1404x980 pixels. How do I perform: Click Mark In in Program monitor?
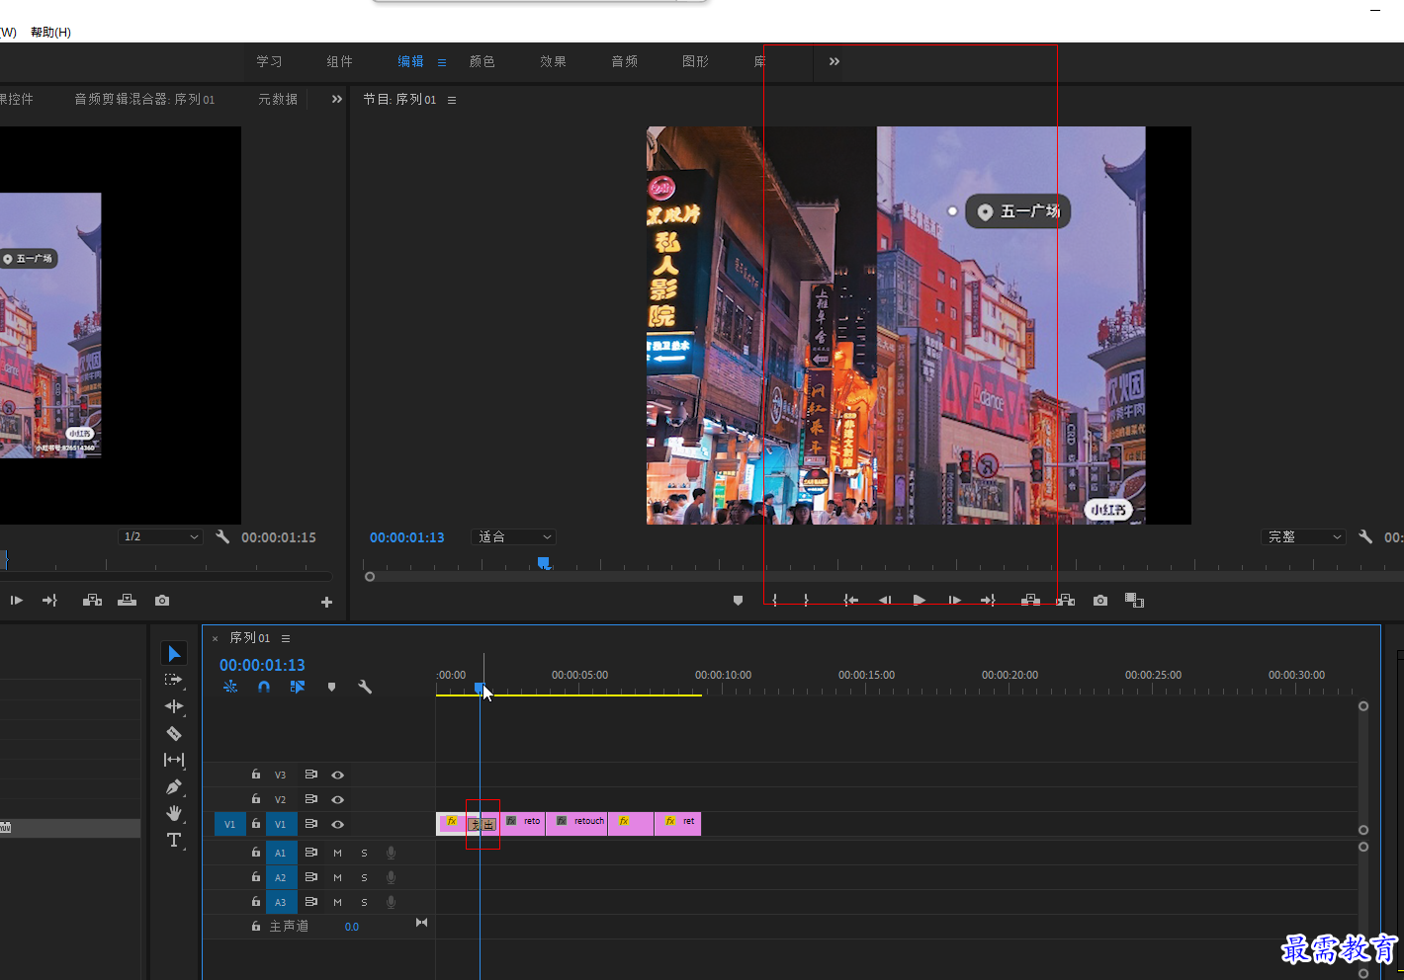click(x=774, y=601)
